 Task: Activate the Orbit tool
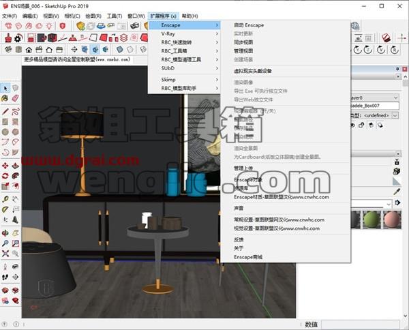pos(5,232)
